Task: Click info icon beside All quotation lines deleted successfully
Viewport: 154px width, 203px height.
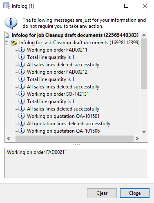Action: [x=22, y=124]
